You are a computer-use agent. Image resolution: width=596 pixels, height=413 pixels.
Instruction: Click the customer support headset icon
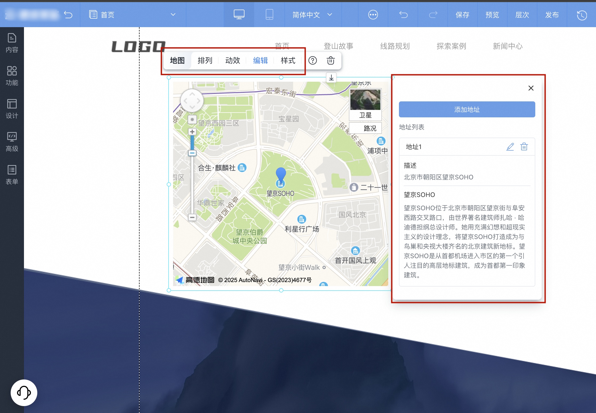coord(24,393)
